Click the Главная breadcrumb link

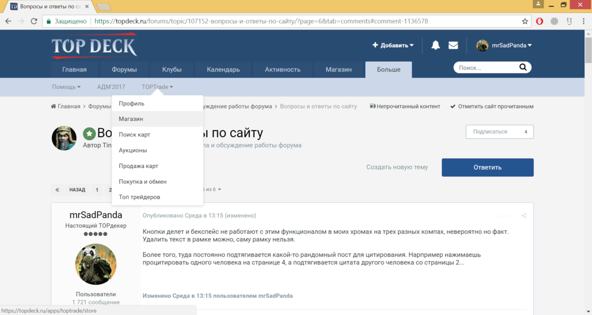click(66, 106)
